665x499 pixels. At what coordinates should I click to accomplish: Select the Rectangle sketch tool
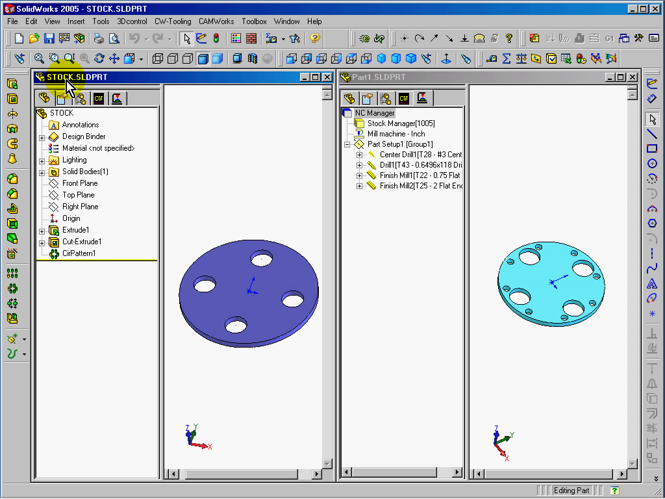click(652, 149)
